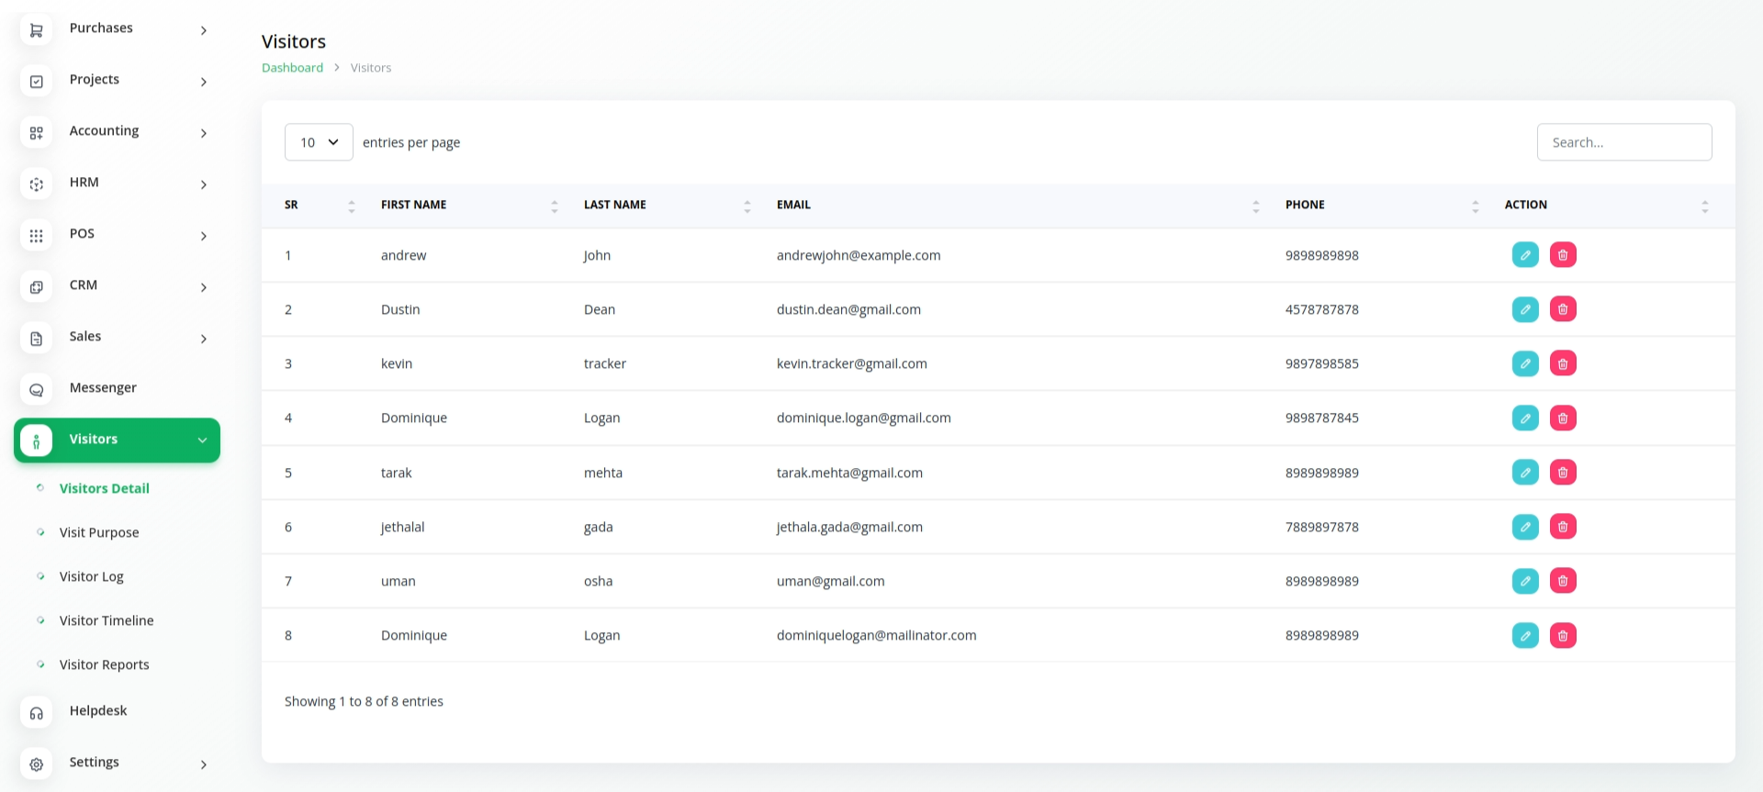Sort table by Email column
Viewport: 1763px width, 792px height.
(1019, 206)
